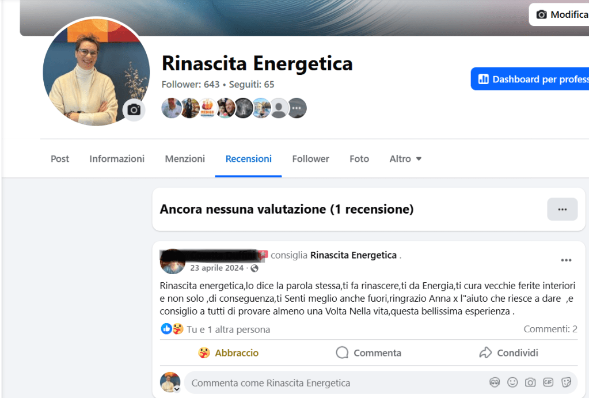Open the Menzioni tab

[185, 158]
